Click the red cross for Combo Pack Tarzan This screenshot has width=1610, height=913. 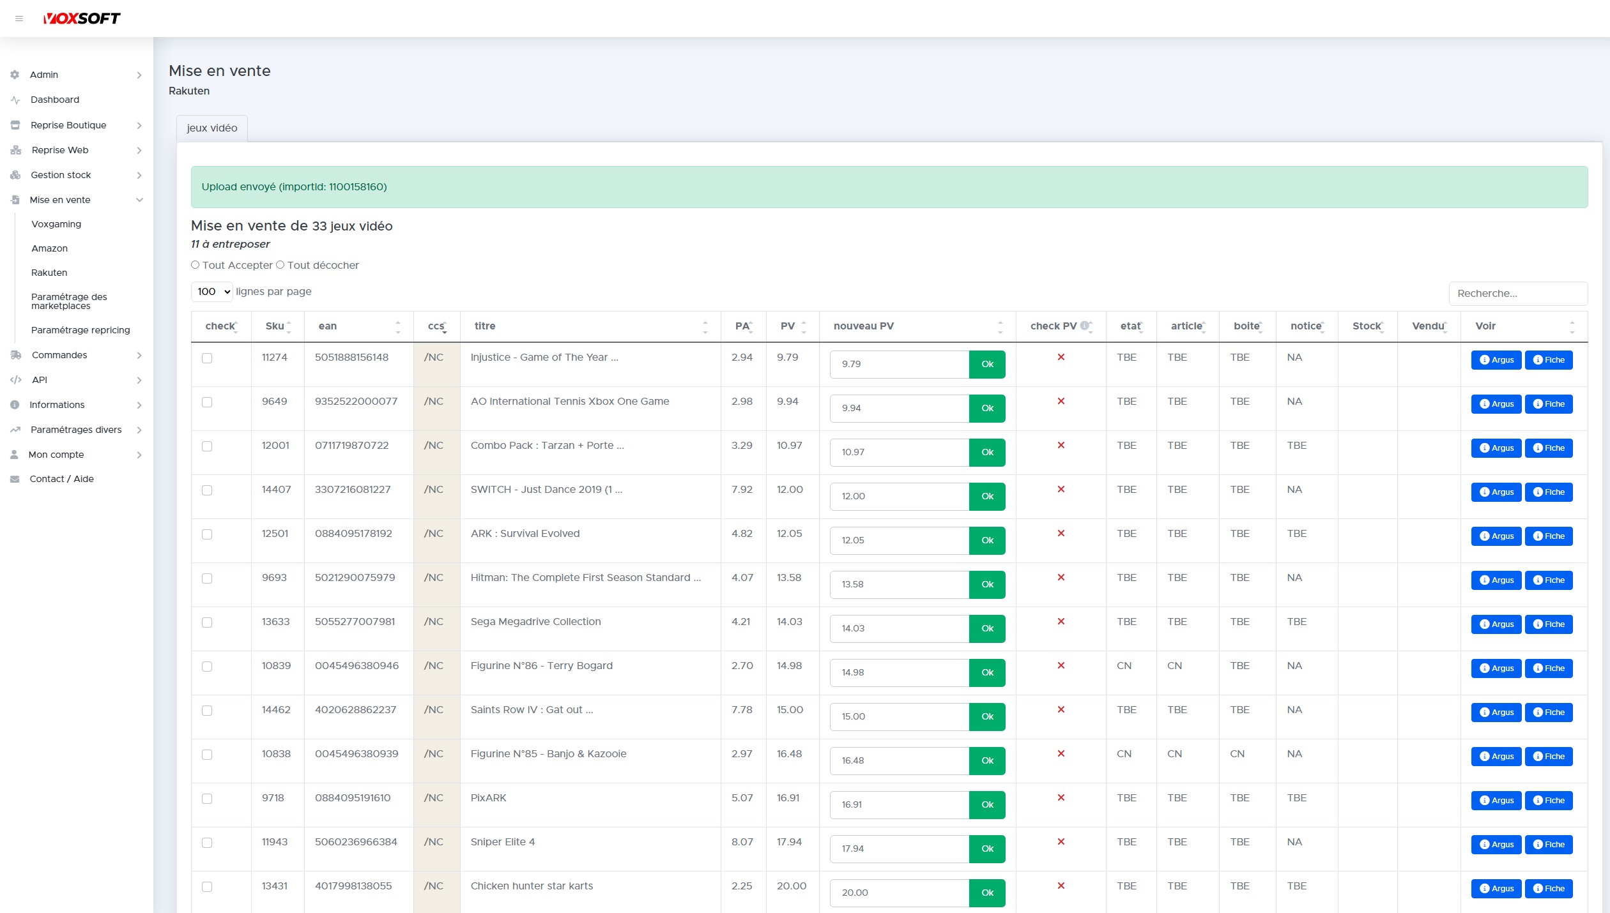1061,445
